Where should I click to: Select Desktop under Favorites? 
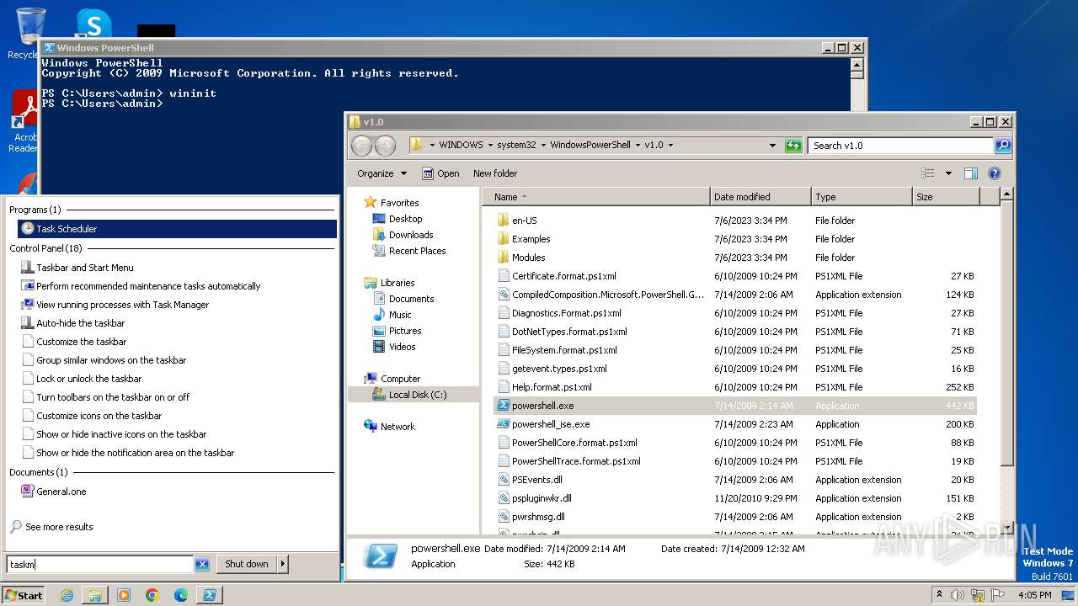(x=405, y=219)
